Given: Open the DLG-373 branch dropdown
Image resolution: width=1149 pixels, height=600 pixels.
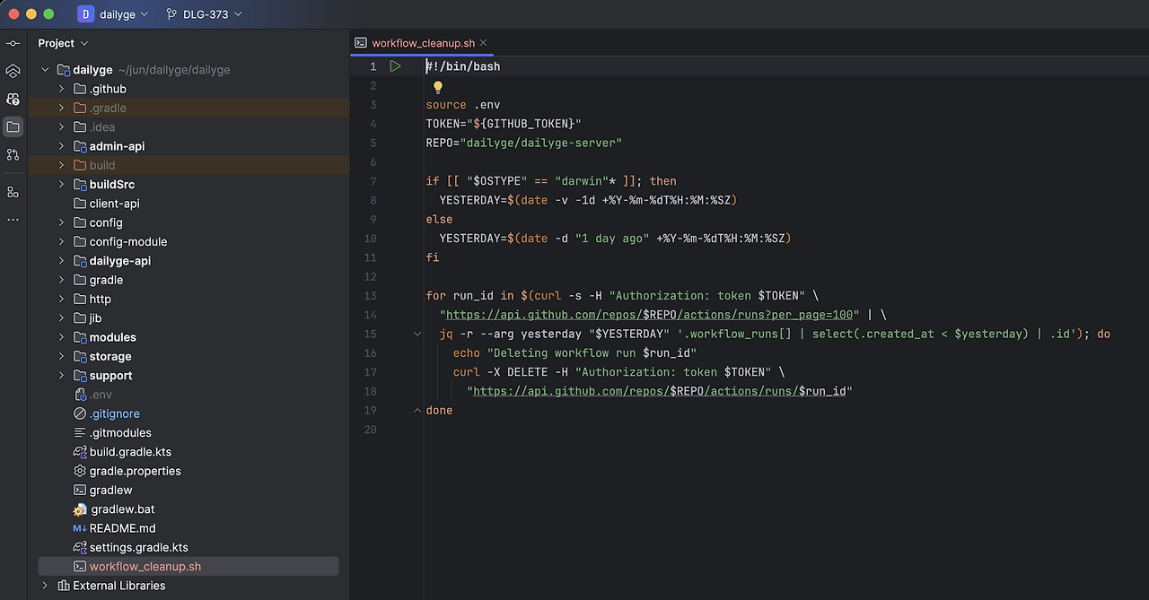Looking at the screenshot, I should pyautogui.click(x=205, y=14).
